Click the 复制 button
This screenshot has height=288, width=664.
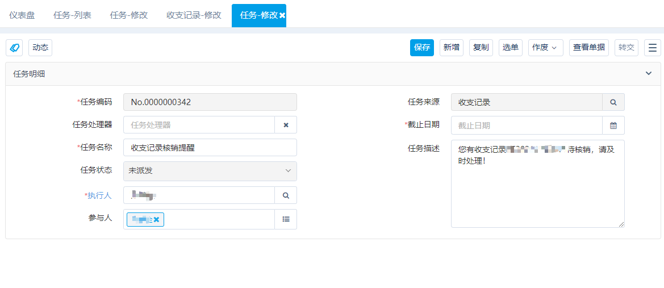point(481,48)
